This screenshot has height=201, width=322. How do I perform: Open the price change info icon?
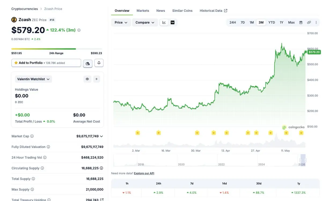tap(79, 30)
